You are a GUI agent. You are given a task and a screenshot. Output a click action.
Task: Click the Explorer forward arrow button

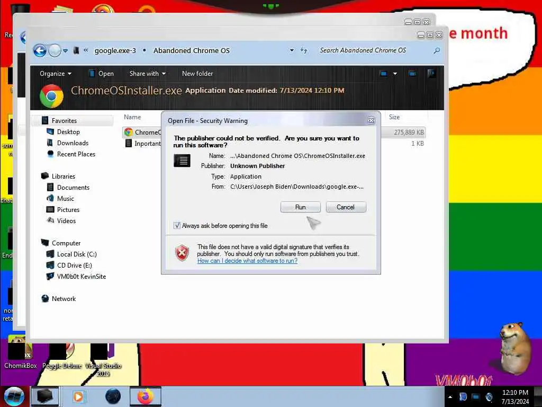click(x=55, y=50)
